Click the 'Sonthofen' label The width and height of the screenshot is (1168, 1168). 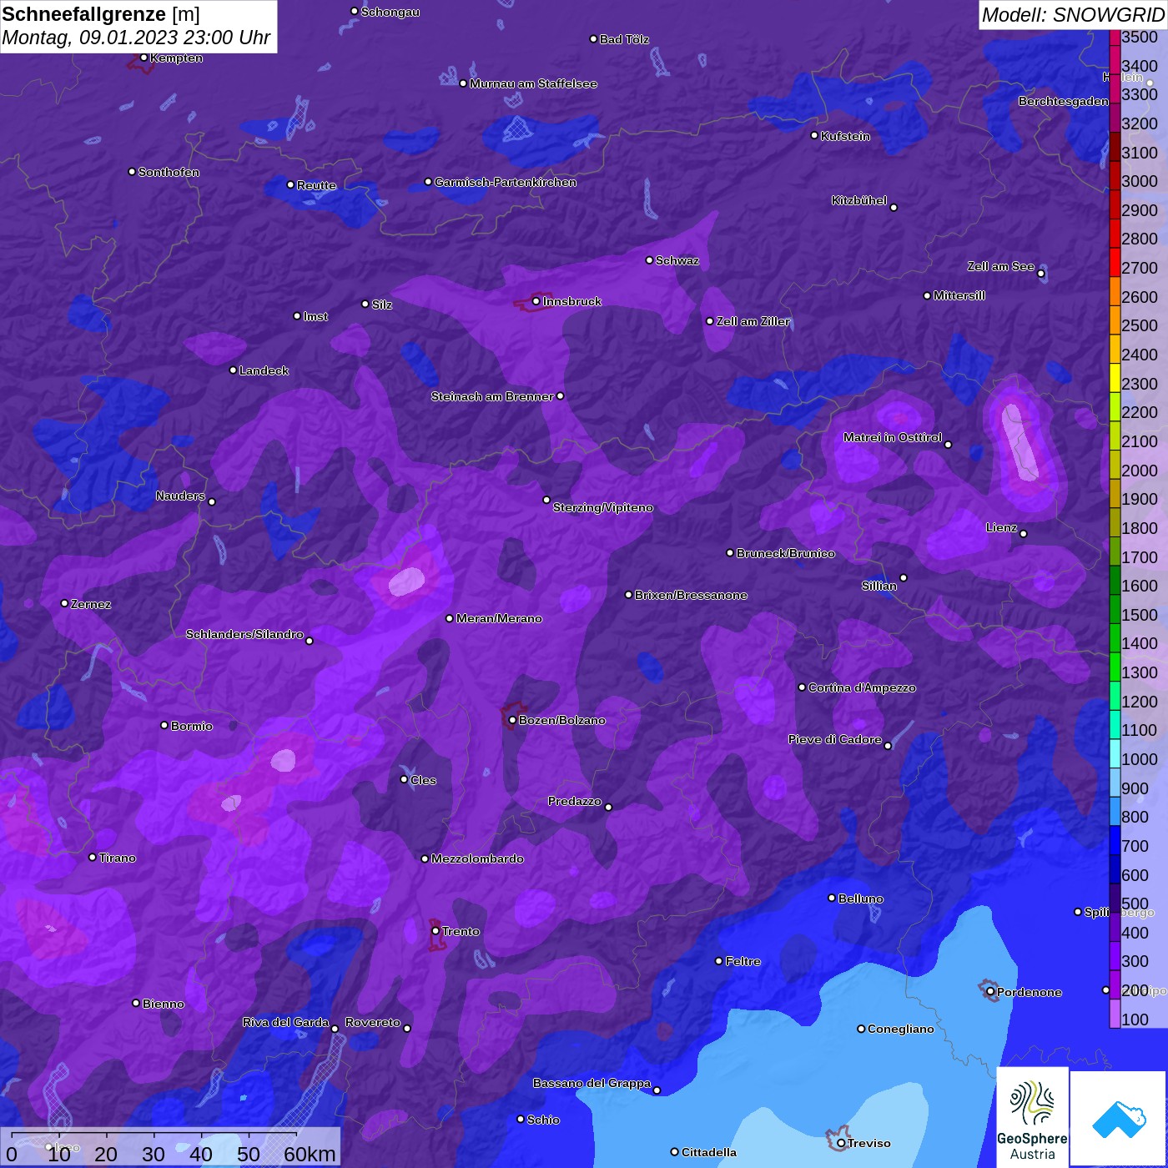click(169, 172)
